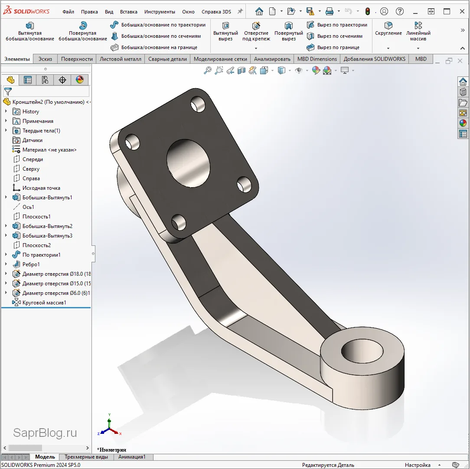Image resolution: width=470 pixels, height=469 pixels.
Task: Toggle the section view icon
Action: coord(242,70)
